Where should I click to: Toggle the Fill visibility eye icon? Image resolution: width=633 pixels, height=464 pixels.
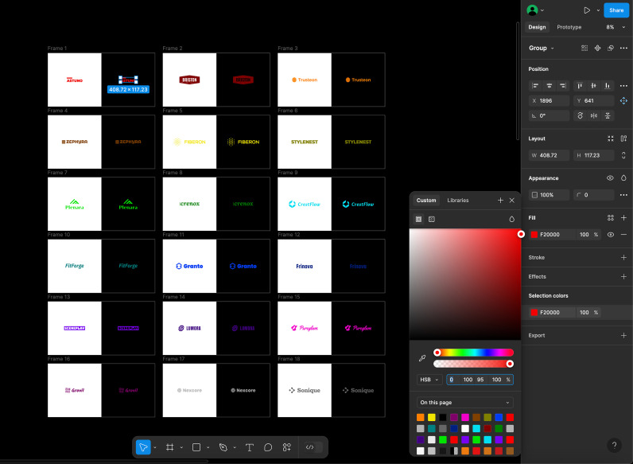pos(611,235)
